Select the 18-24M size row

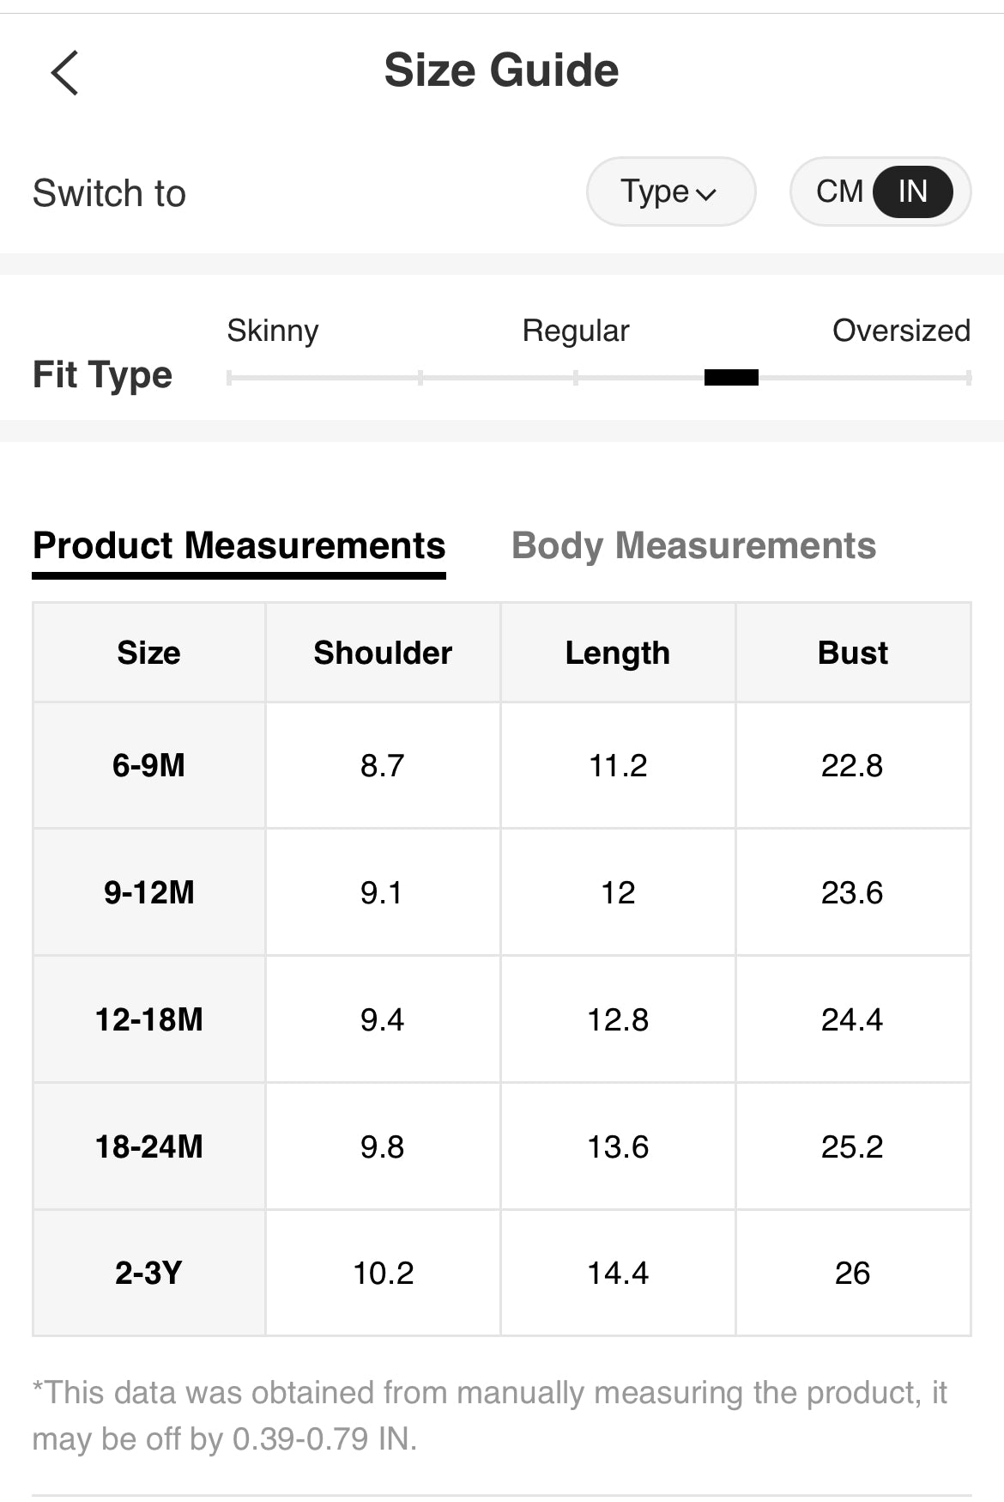click(x=148, y=1146)
